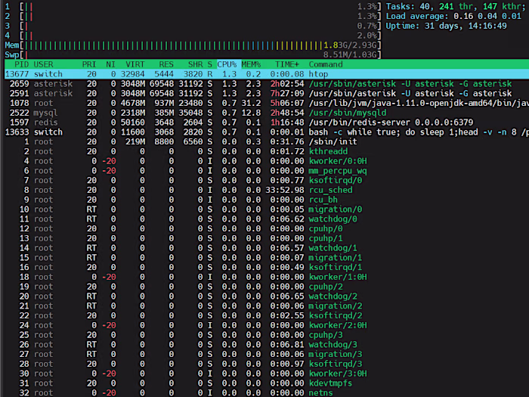Select the migration/1 process row
This screenshot has width=529, height=397.
click(267, 258)
